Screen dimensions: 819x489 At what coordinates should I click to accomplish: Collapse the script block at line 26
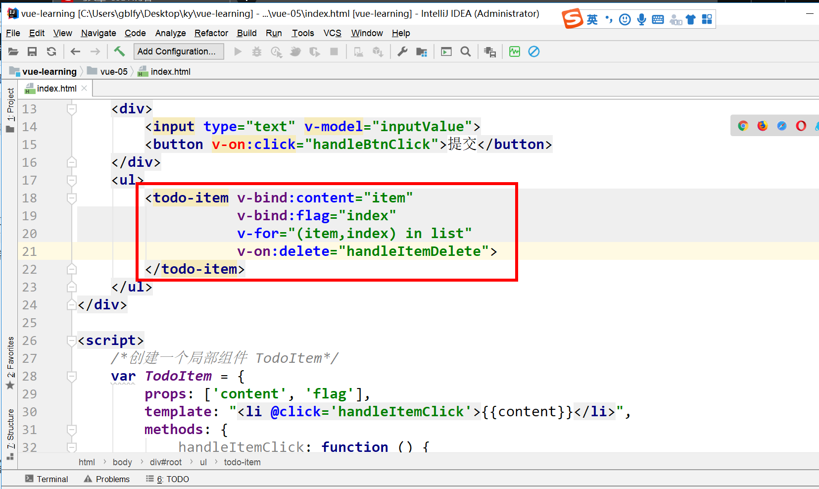click(x=72, y=340)
